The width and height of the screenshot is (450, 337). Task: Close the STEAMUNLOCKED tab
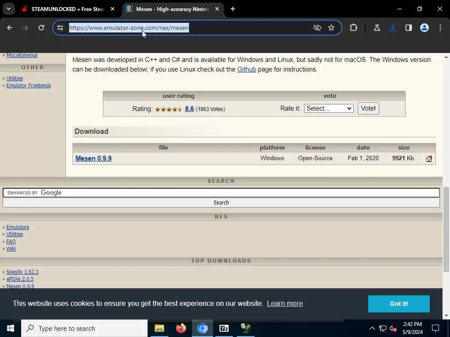coord(112,9)
